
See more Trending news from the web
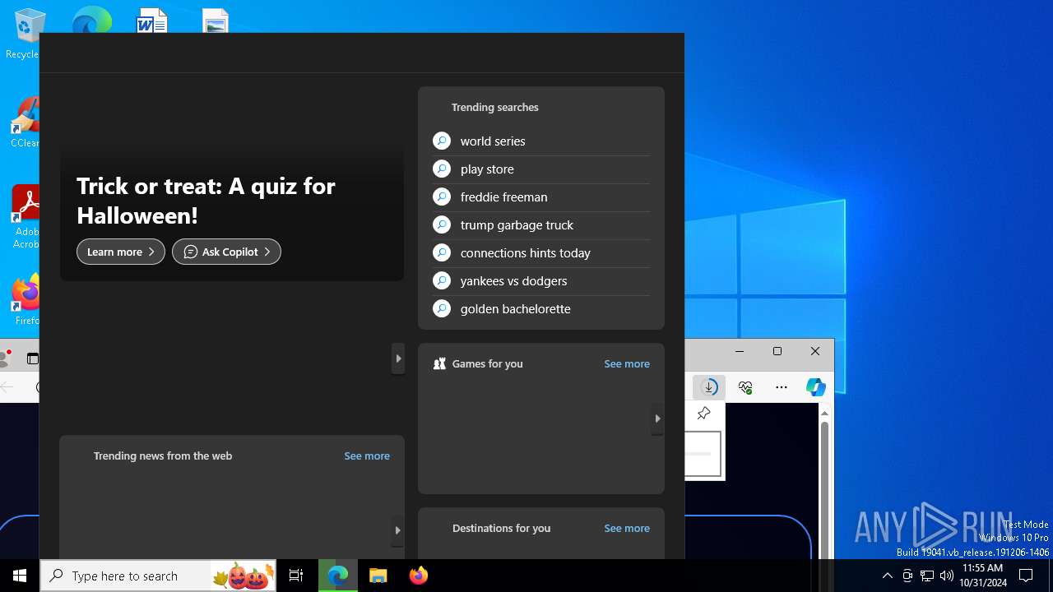pos(367,456)
